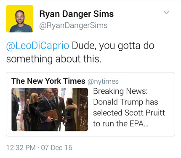Click 'Breaking News:' in the quoted tweet
The width and height of the screenshot is (181, 158).
tap(120, 91)
